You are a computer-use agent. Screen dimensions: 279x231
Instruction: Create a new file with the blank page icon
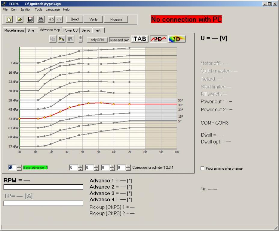[9, 19]
